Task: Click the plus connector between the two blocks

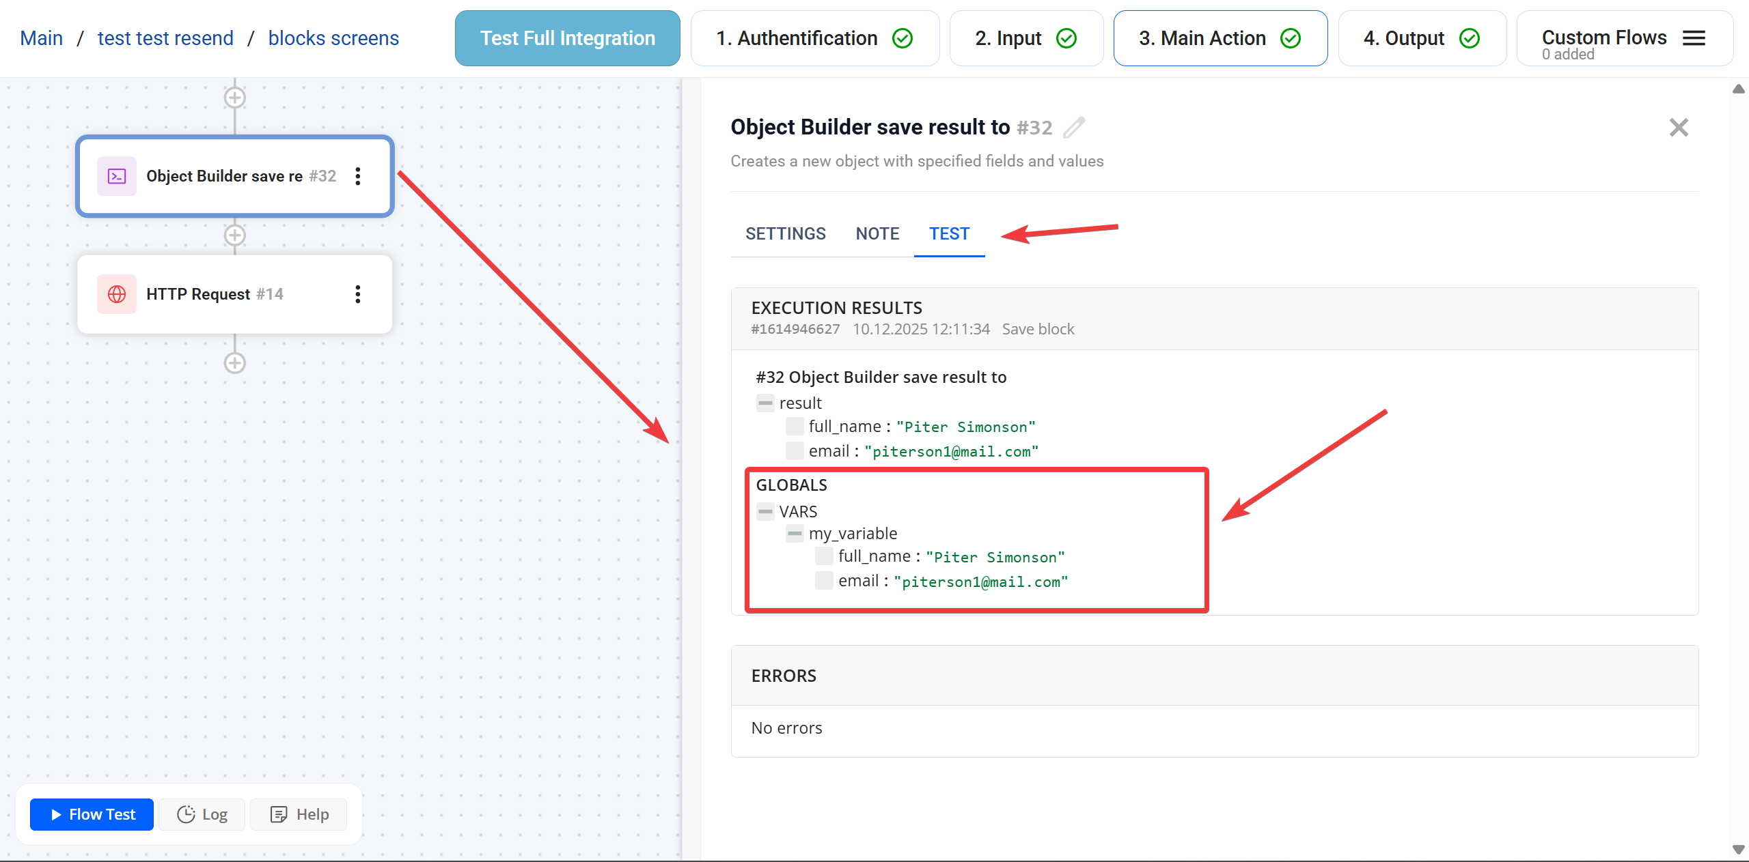Action: point(235,235)
